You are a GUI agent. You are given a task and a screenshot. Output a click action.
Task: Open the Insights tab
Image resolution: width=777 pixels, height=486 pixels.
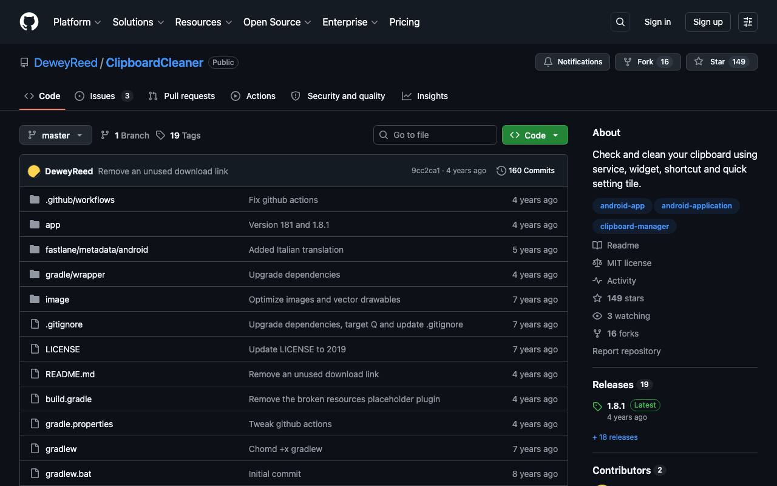click(x=425, y=96)
